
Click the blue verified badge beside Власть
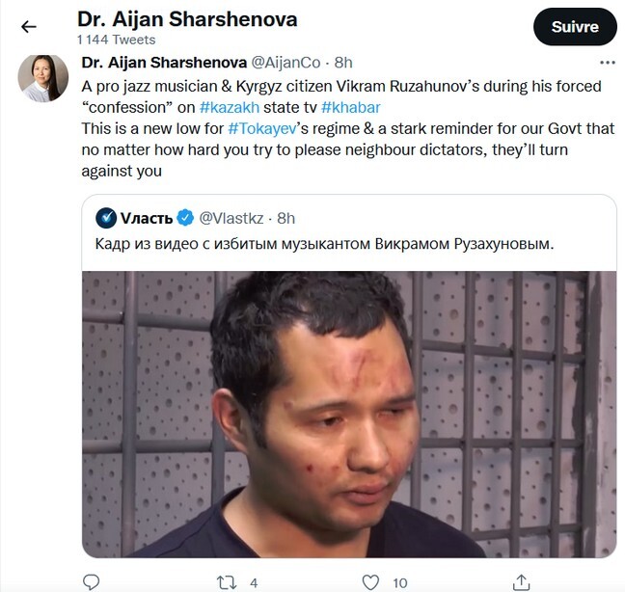185,218
